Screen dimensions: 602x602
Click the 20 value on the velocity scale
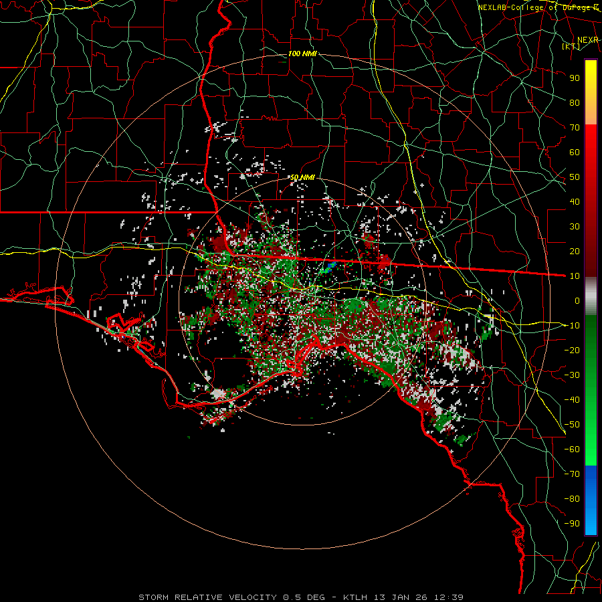[x=575, y=251]
